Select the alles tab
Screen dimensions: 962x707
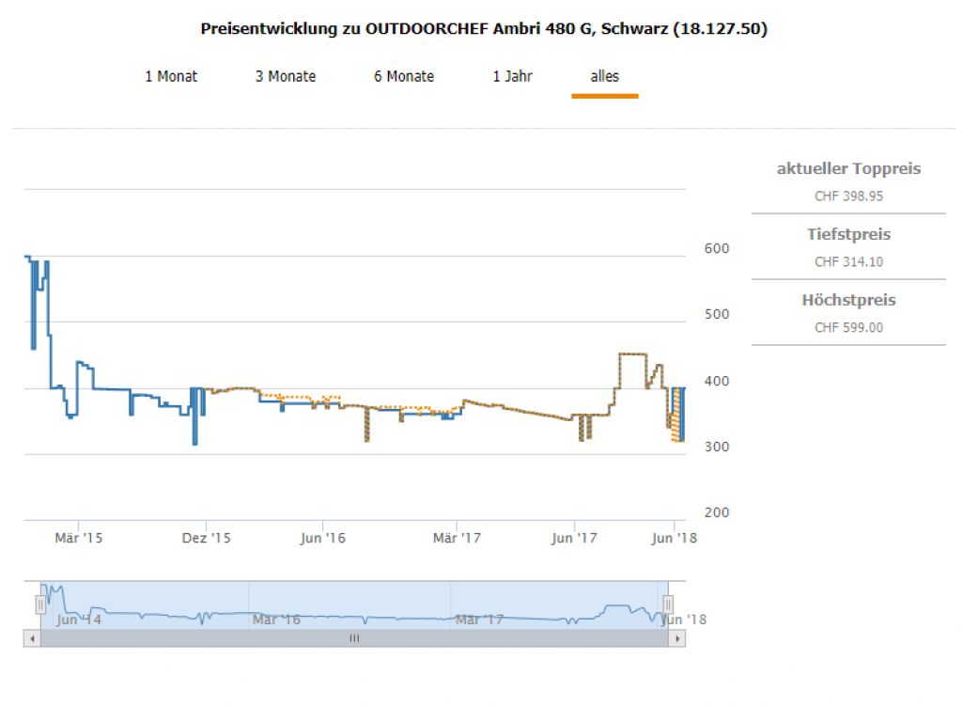coord(605,77)
